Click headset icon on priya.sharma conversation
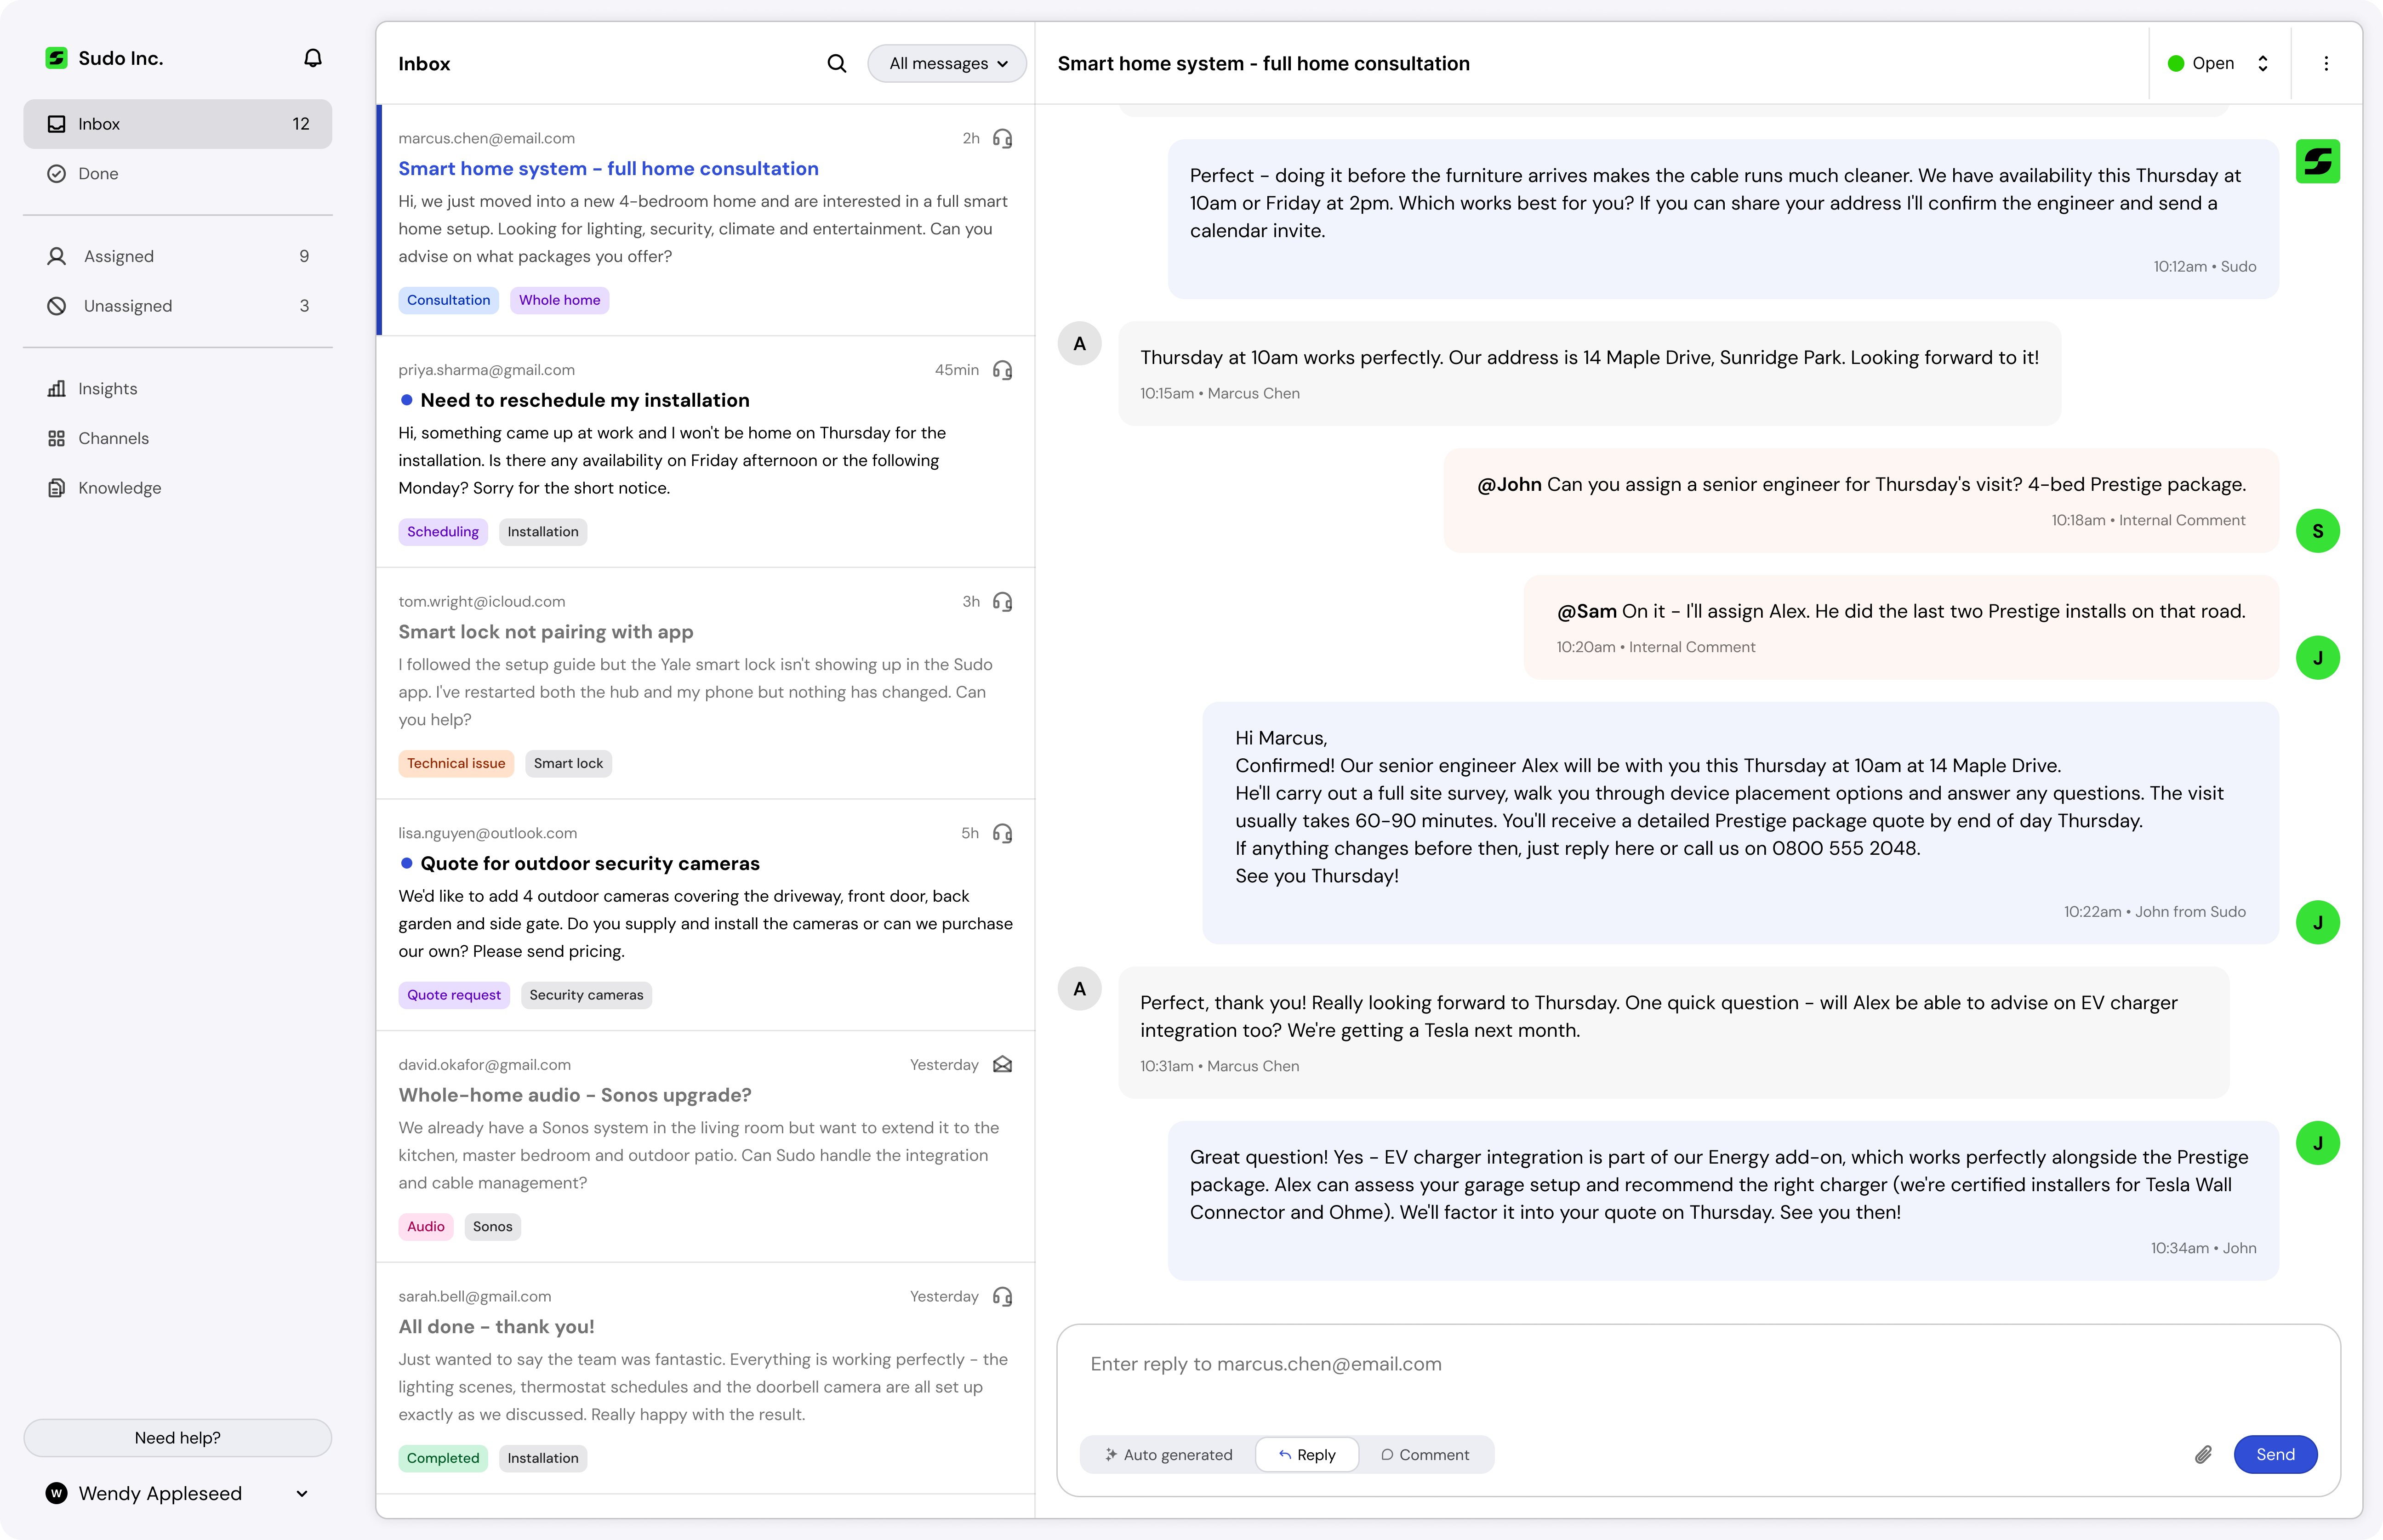 click(x=1003, y=370)
